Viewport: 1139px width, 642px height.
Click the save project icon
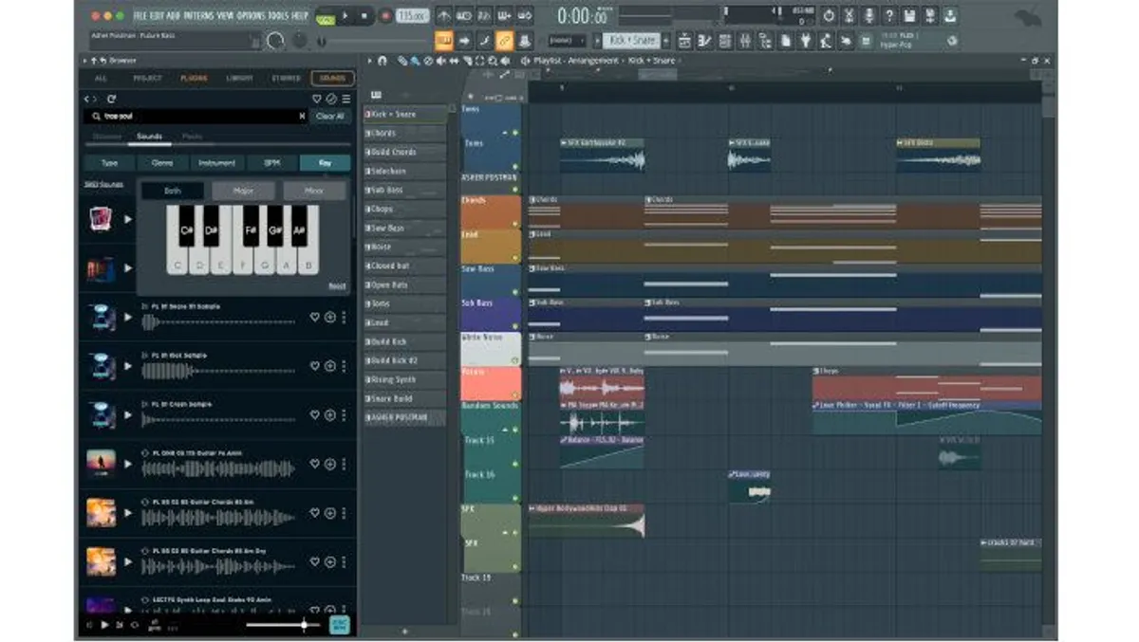point(911,15)
